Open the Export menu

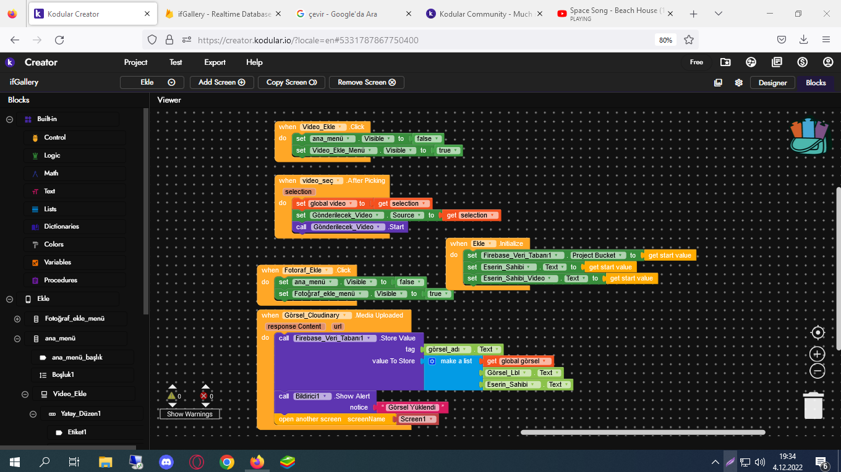tap(215, 62)
